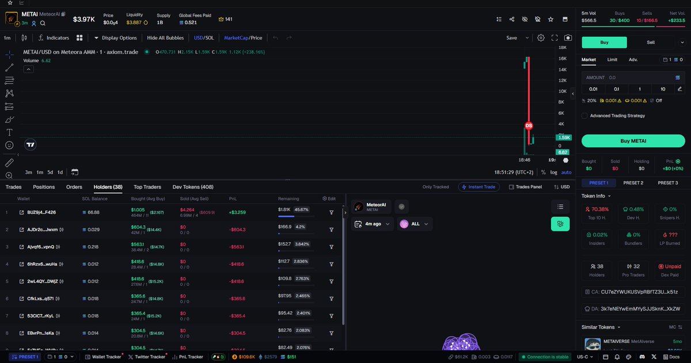The width and height of the screenshot is (691, 363).
Task: Select the trend line drawing tool
Action: click(x=9, y=67)
